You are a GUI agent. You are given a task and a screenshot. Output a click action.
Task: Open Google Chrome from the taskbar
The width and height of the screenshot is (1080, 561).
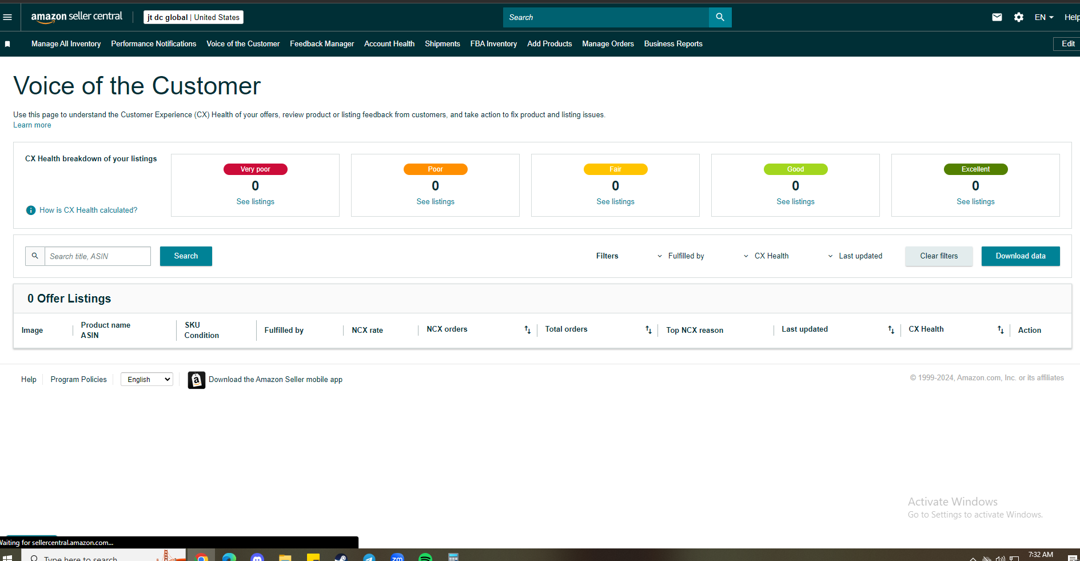click(x=201, y=557)
